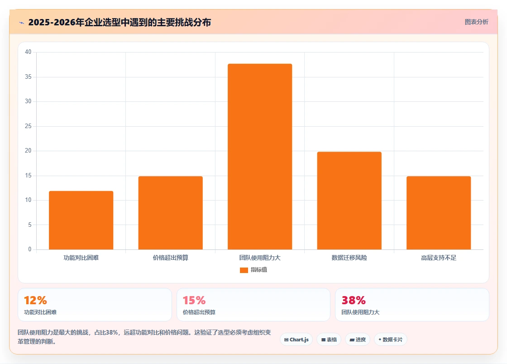Click the 高层支持不足 bar
Screen dimensions: 507x364
coord(439,213)
